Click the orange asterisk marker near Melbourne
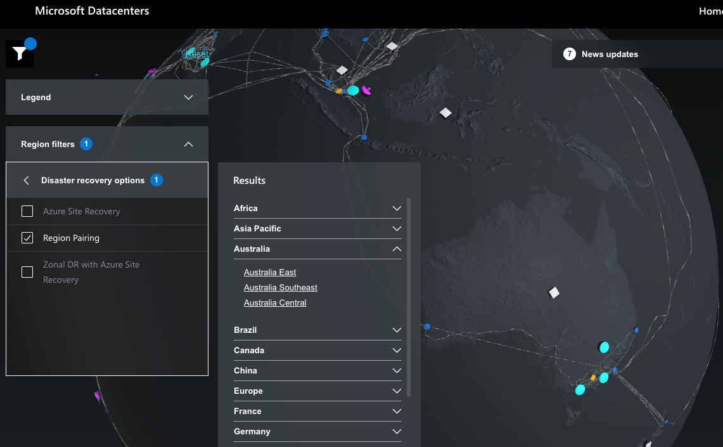 (x=592, y=377)
